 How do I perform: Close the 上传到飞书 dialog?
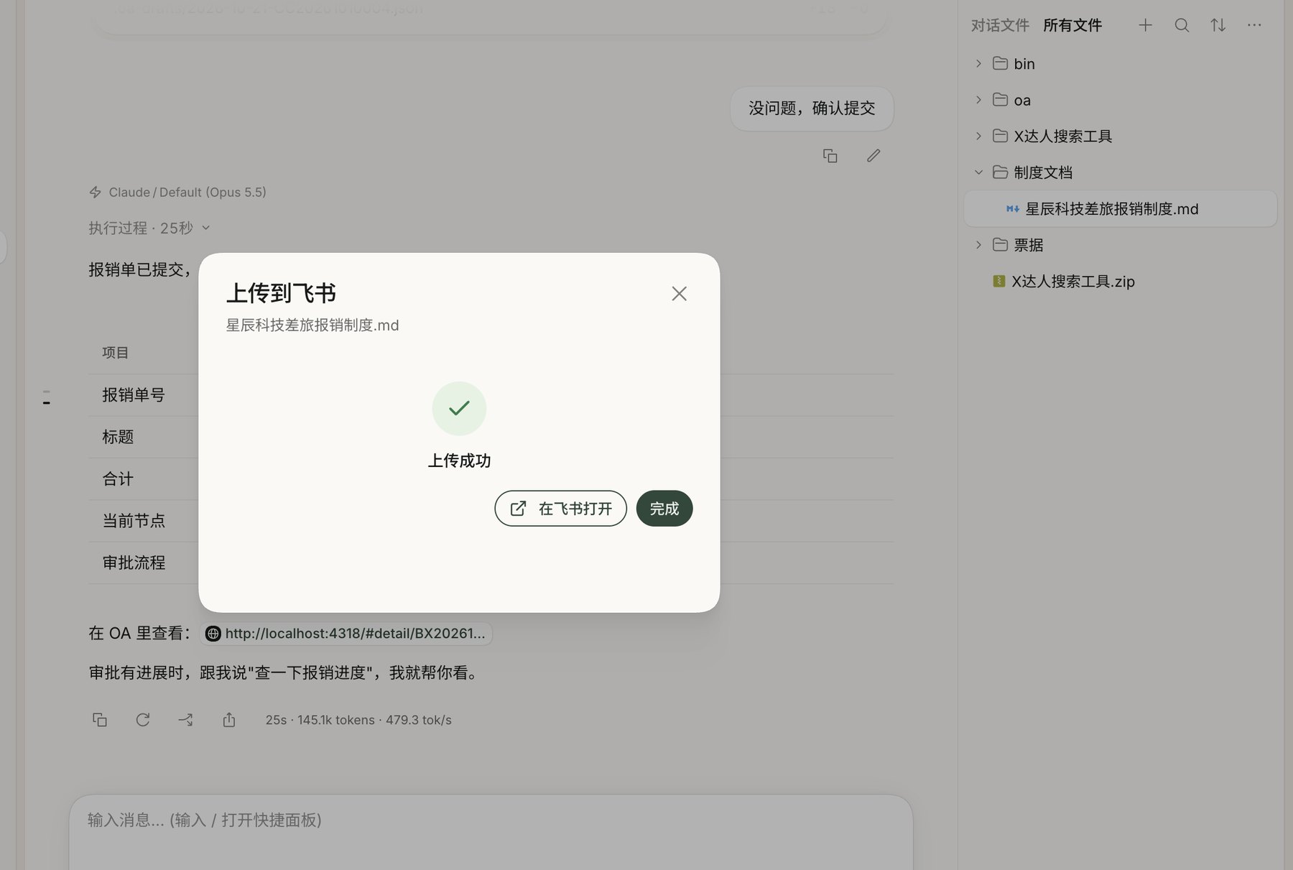pos(679,293)
